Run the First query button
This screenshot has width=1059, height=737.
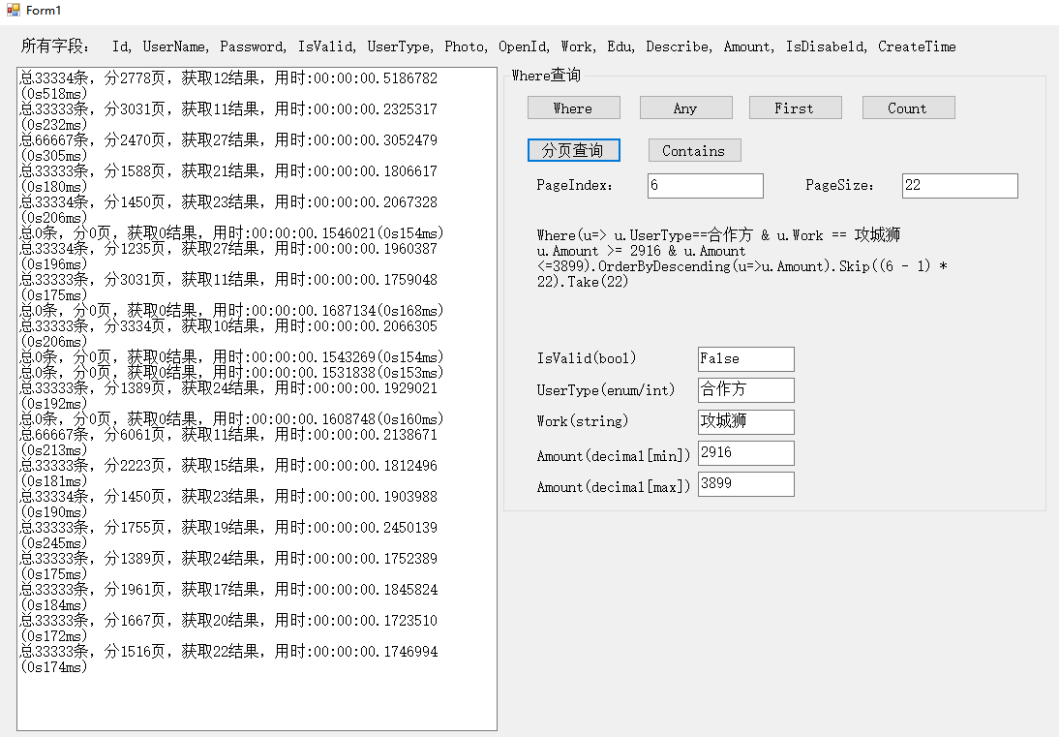pos(795,108)
